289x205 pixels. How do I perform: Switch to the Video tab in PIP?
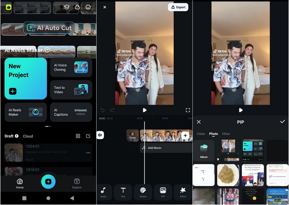click(x=201, y=134)
